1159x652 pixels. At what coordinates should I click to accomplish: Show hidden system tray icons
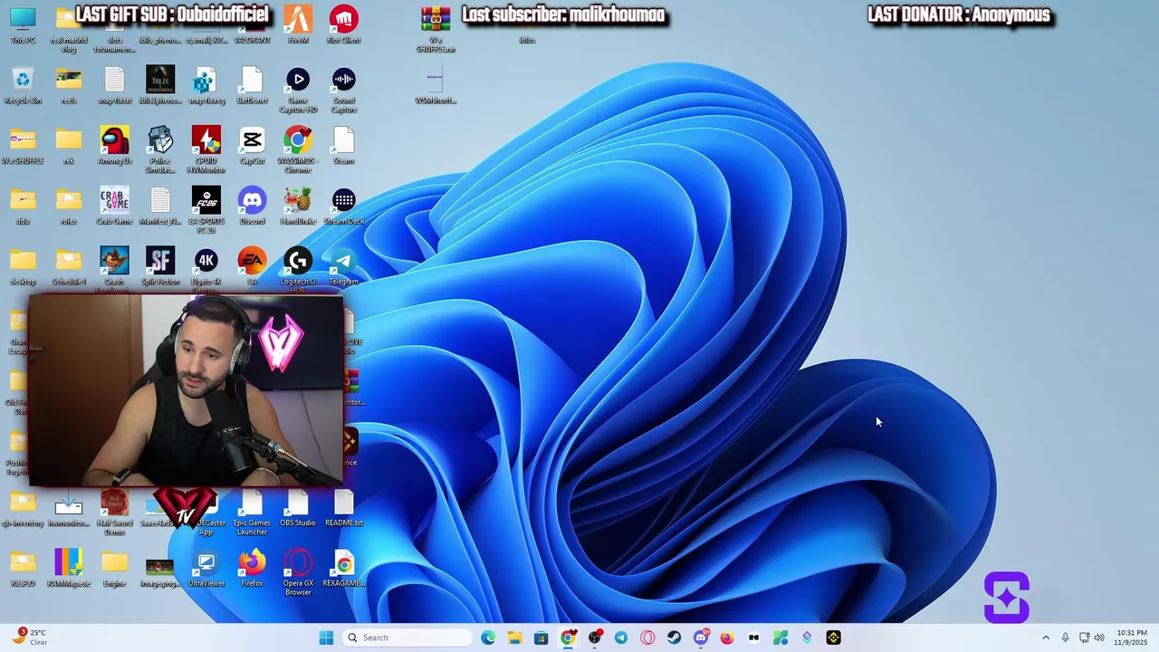(1046, 638)
